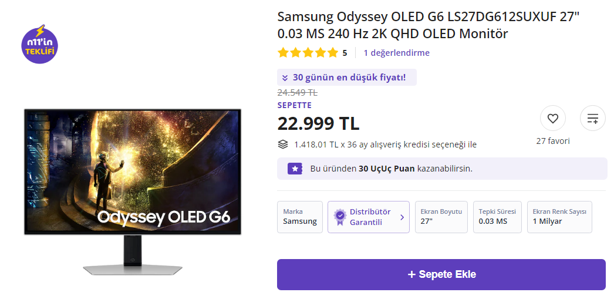Click the stacked layers credit icon
The image size is (614, 299).
[283, 145]
